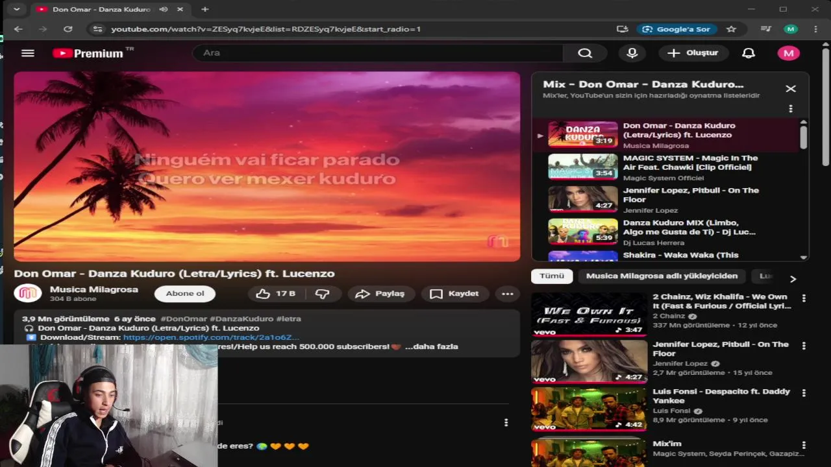Screen dimensions: 831x467
Task: Open the tab search dropdown arrow
Action: 16,9
